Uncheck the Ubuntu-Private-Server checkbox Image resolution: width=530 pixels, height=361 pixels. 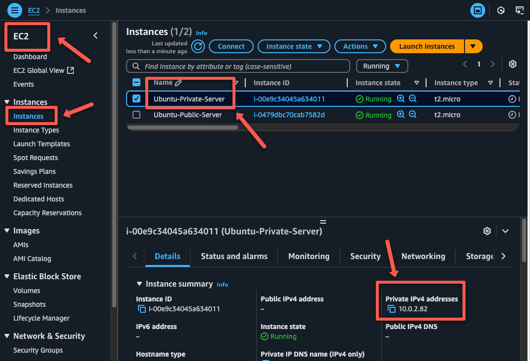[x=136, y=98]
